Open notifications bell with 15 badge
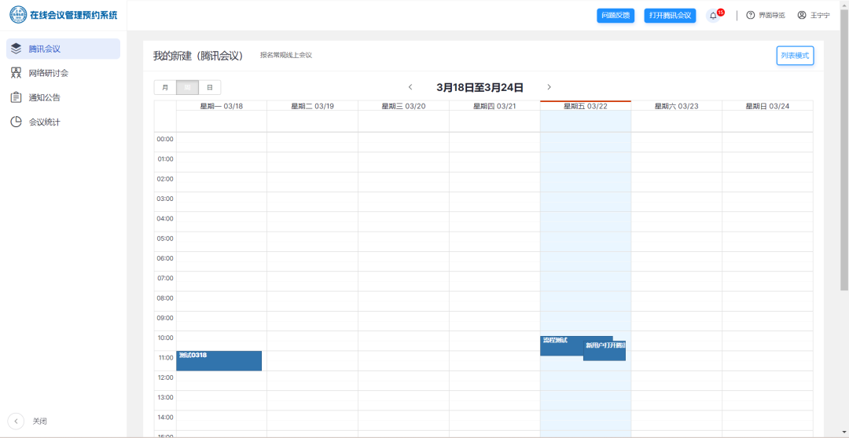Viewport: 849px width, 438px height. [x=714, y=16]
